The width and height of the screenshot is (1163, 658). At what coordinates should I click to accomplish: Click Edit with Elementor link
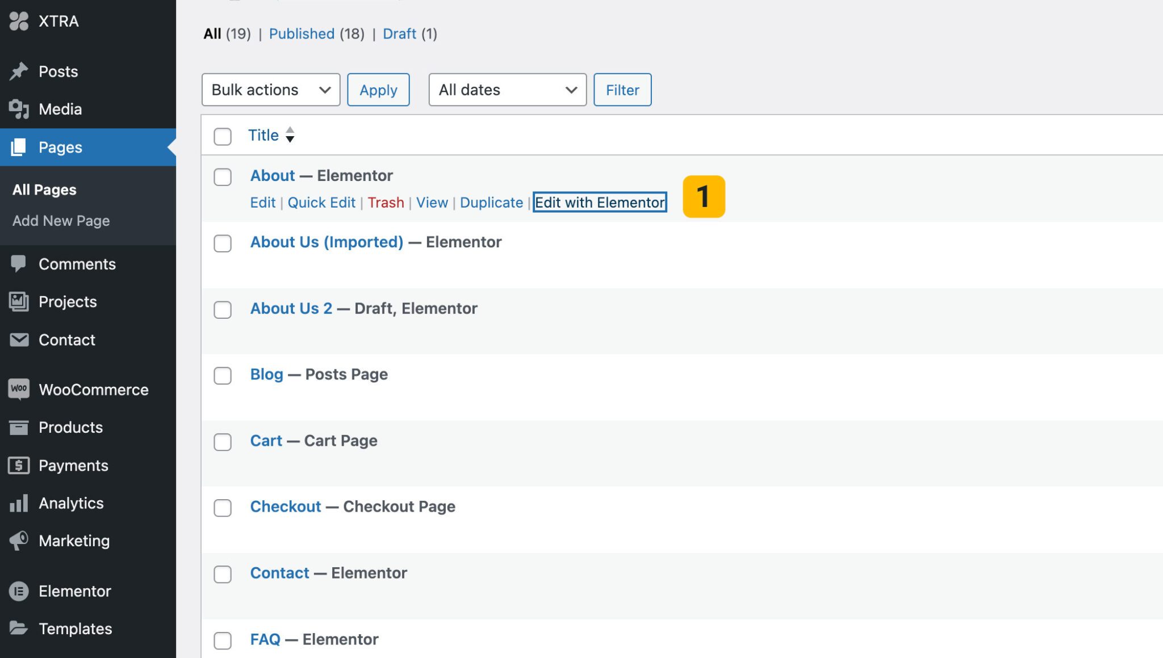pos(600,203)
